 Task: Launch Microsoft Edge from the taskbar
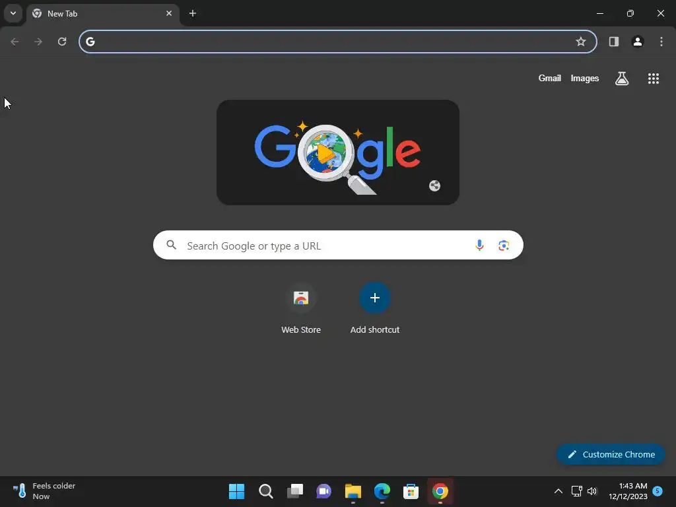pos(382,491)
